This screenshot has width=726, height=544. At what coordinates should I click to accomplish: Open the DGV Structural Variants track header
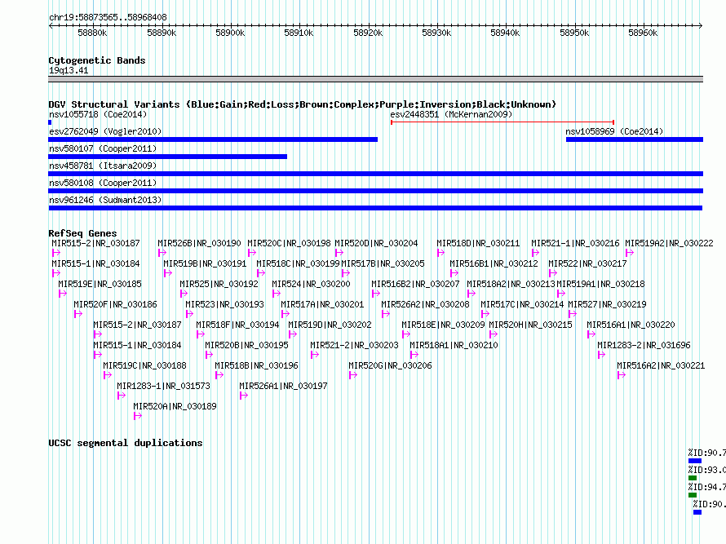tap(303, 104)
